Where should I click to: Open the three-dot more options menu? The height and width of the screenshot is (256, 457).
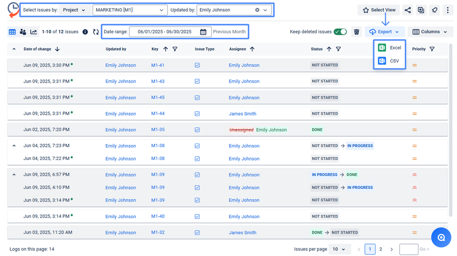(x=447, y=10)
